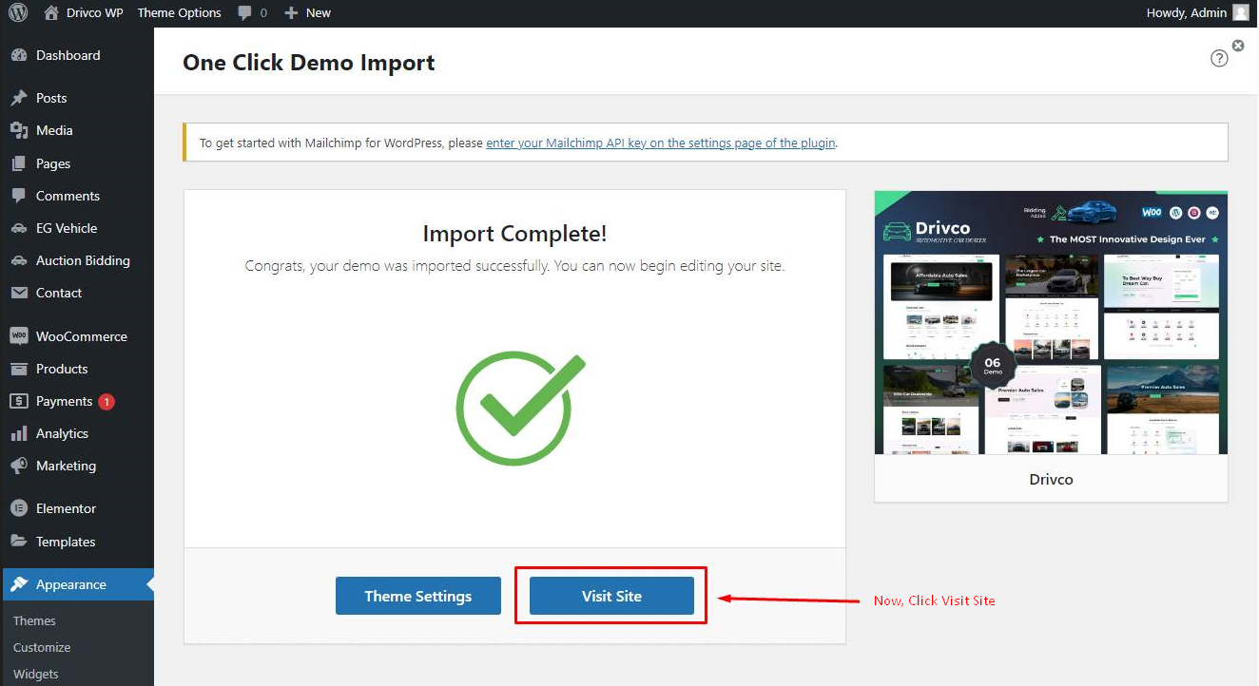The image size is (1259, 686).
Task: Click the WordPress logo icon
Action: pos(18,13)
